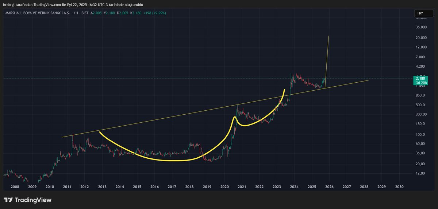The height and width of the screenshot is (209, 438).
Task: Click the 2025 label on time axis
Action: click(312, 186)
